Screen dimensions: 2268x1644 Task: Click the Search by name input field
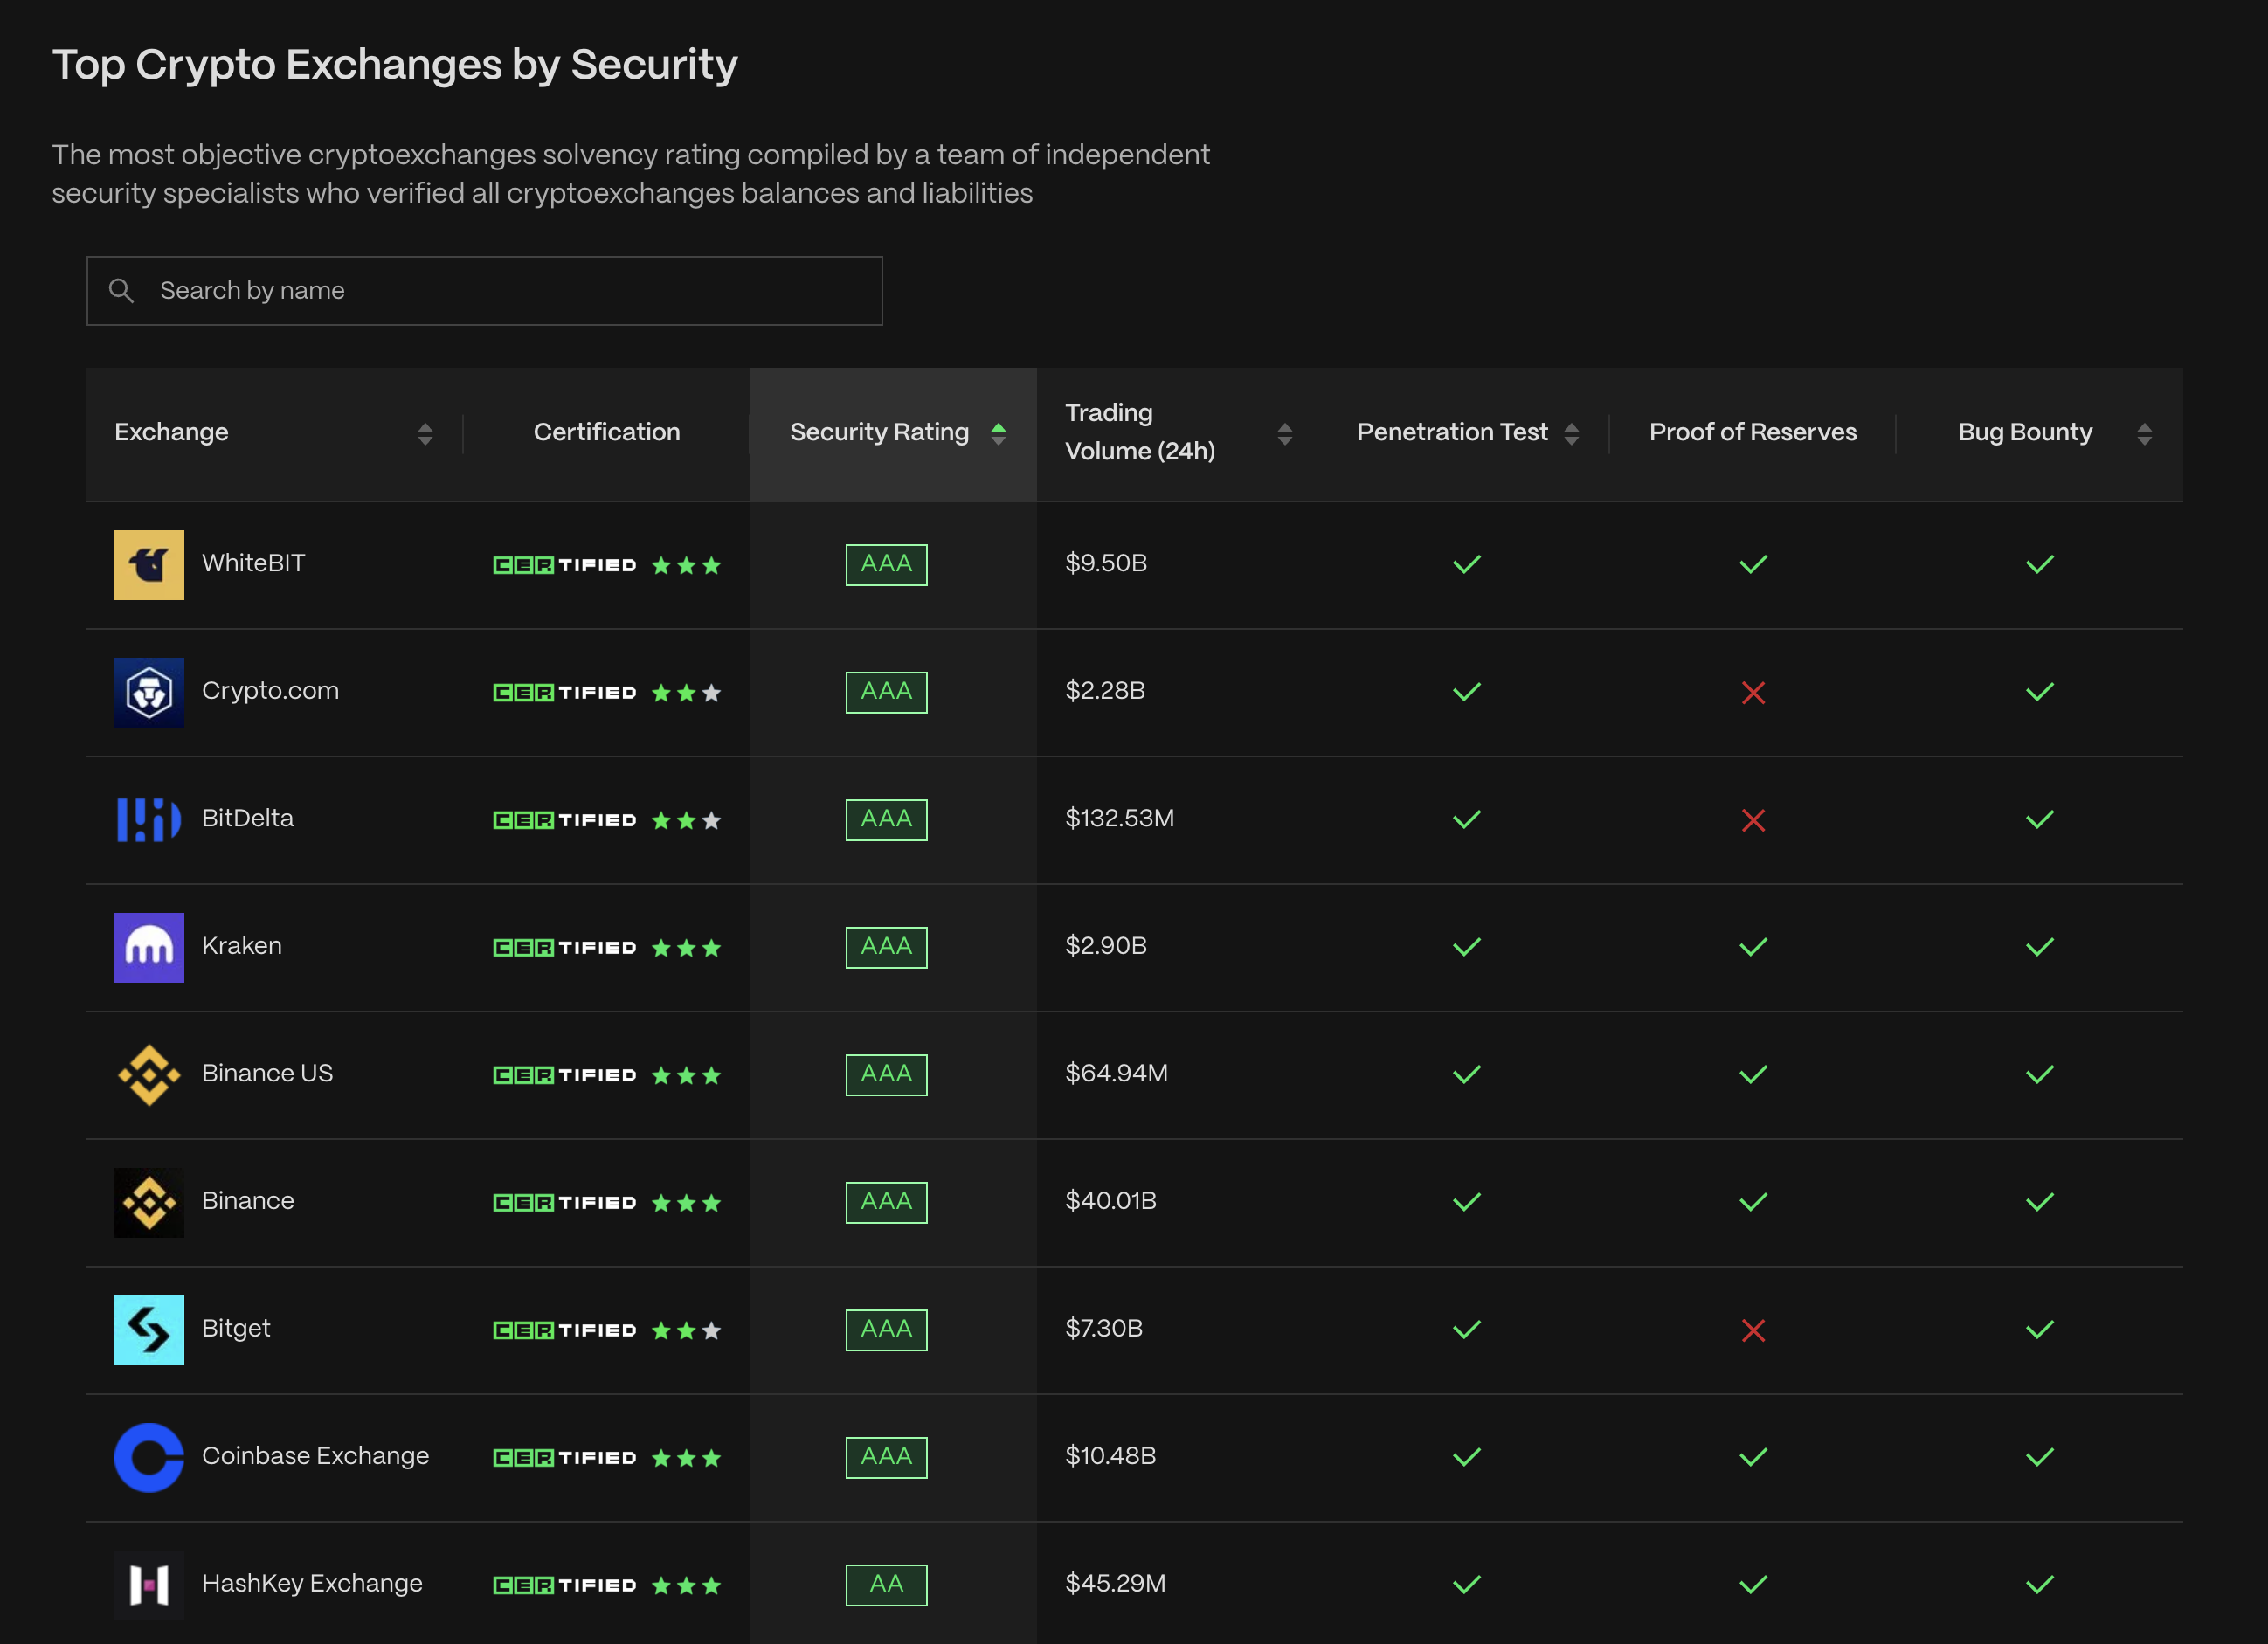485,290
